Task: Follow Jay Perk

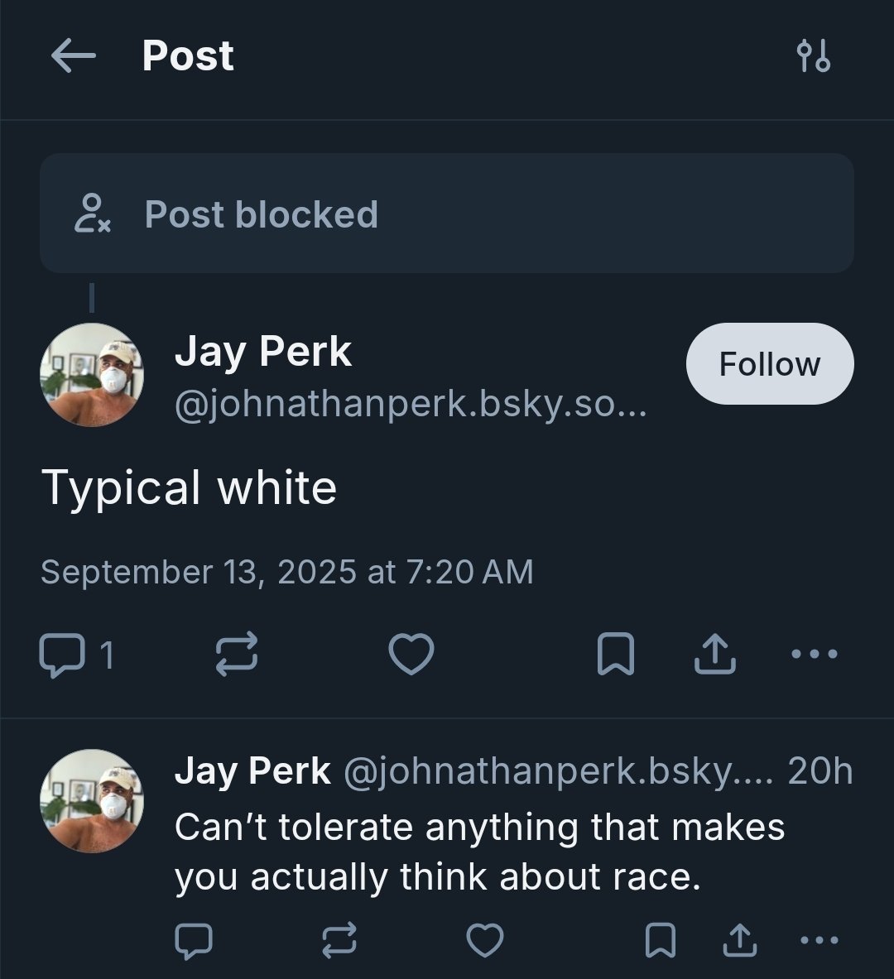Action: (769, 364)
